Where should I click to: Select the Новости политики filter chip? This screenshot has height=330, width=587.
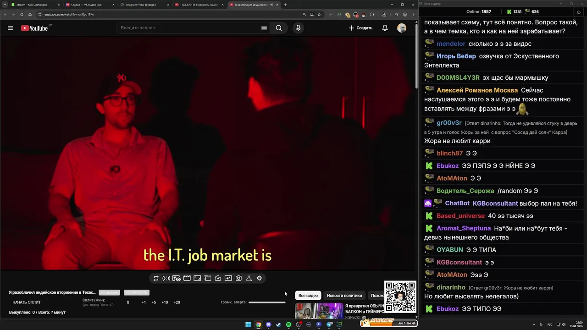point(344,296)
